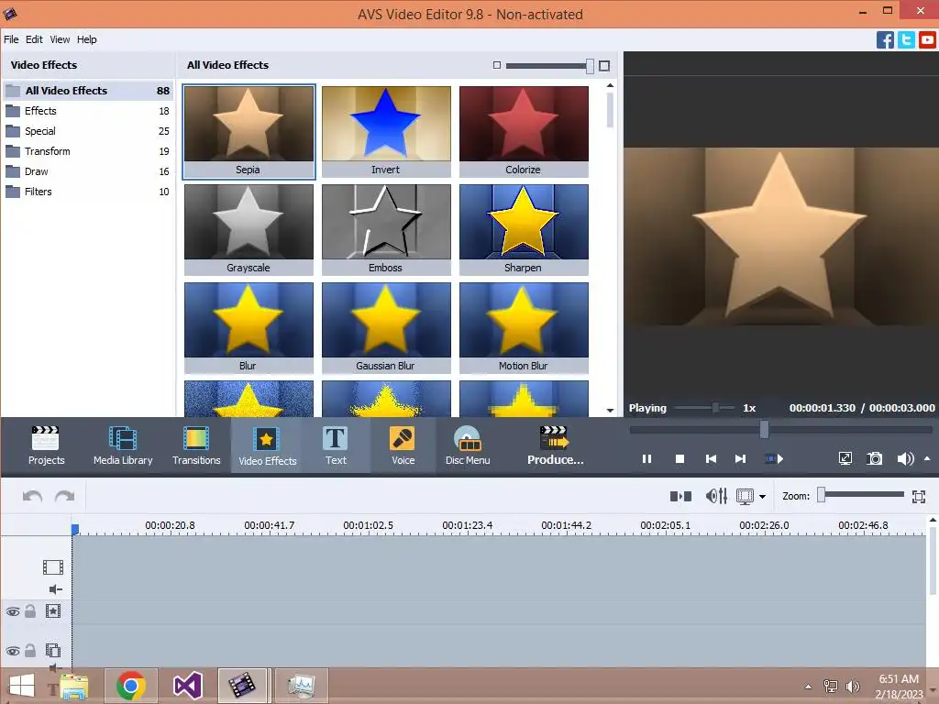The image size is (939, 704).
Task: Adjust the playback speed slider
Action: coord(715,408)
